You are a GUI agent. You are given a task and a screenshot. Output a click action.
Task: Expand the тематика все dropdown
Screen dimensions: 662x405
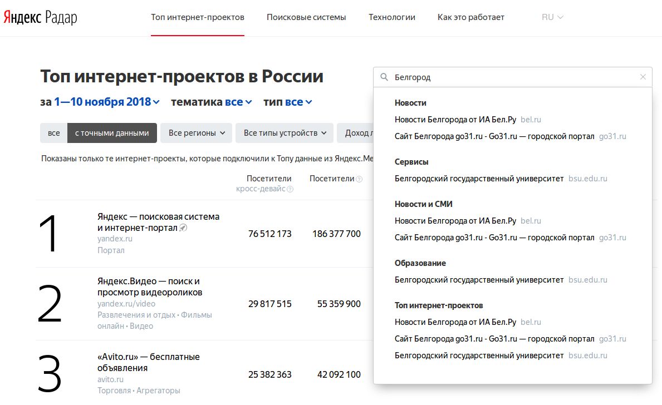[238, 102]
